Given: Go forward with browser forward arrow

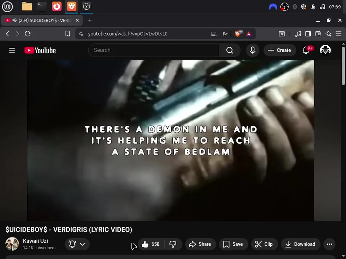Looking at the screenshot, I should pyautogui.click(x=17, y=34).
